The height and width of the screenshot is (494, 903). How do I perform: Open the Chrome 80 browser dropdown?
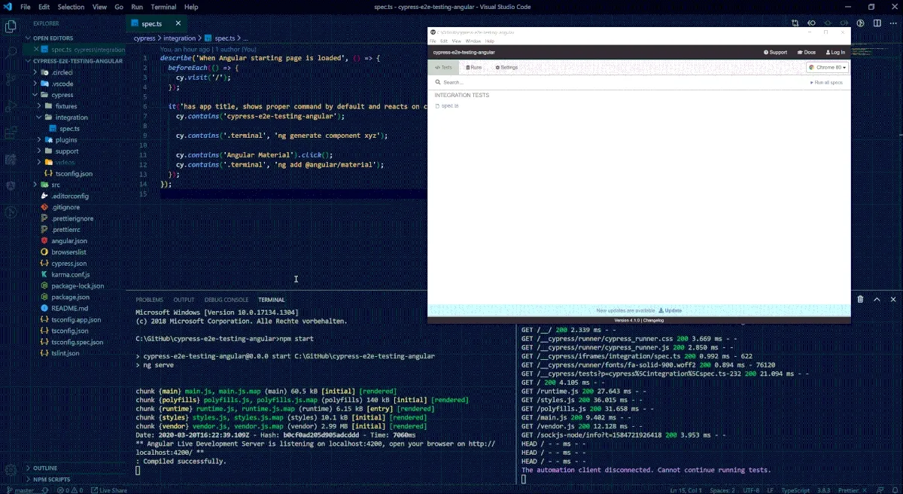point(827,68)
